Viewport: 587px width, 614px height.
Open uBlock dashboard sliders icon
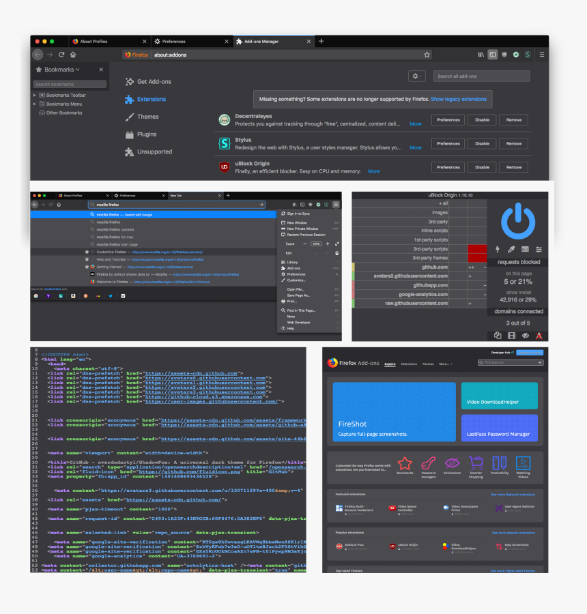point(539,250)
